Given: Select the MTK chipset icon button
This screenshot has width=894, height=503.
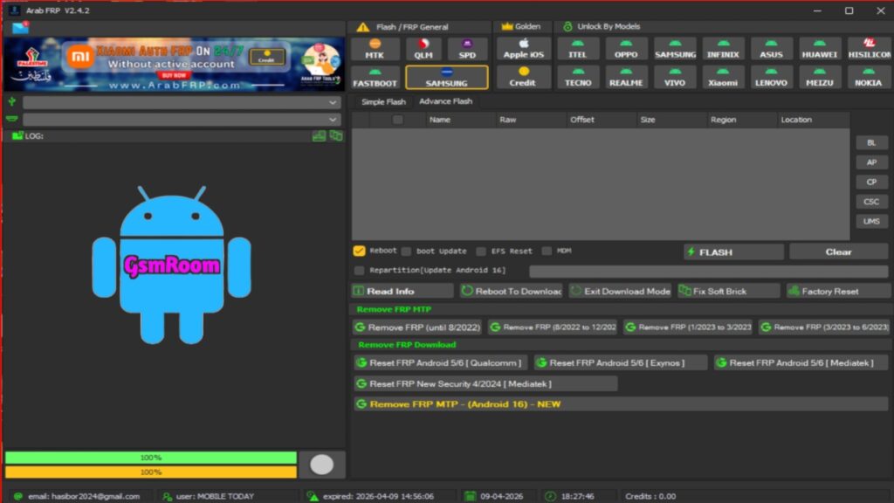Looking at the screenshot, I should click(375, 49).
